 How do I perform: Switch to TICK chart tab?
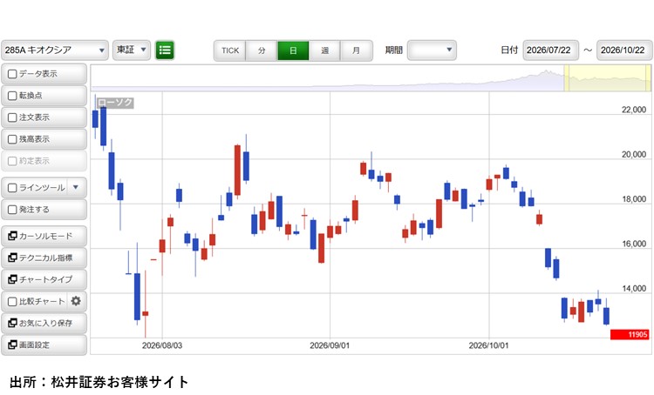tap(230, 50)
